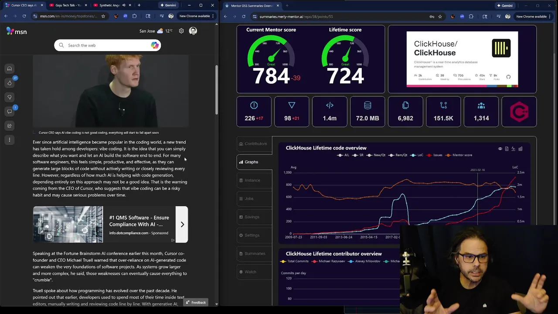Image resolution: width=558 pixels, height=314 pixels.
Task: Toggle Michael Razuvaev in contributor legend
Action: tap(328, 261)
